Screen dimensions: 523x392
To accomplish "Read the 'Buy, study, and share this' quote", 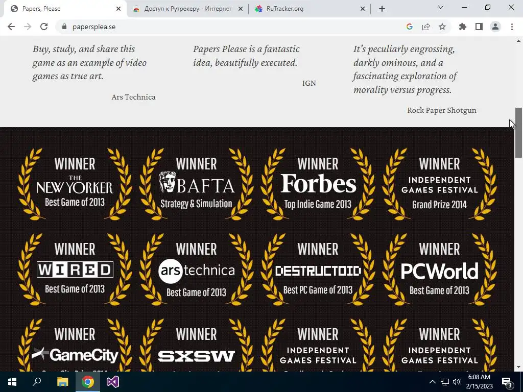I will coord(89,63).
